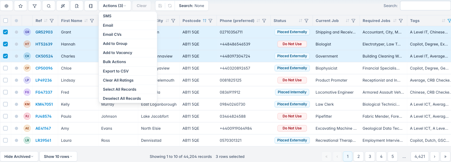Choose Email from the Actions menu

click(128, 25)
